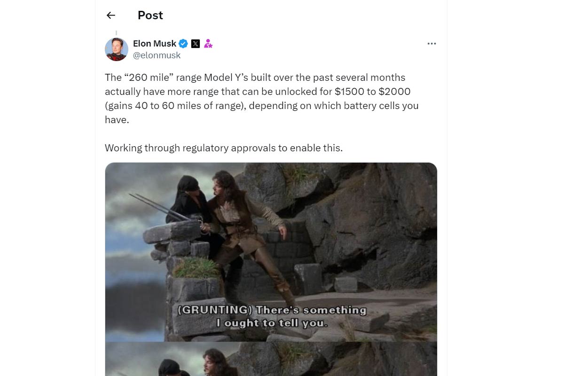Image resolution: width=564 pixels, height=376 pixels.
Task: Click the thread connector line above avatar
Action: point(116,33)
